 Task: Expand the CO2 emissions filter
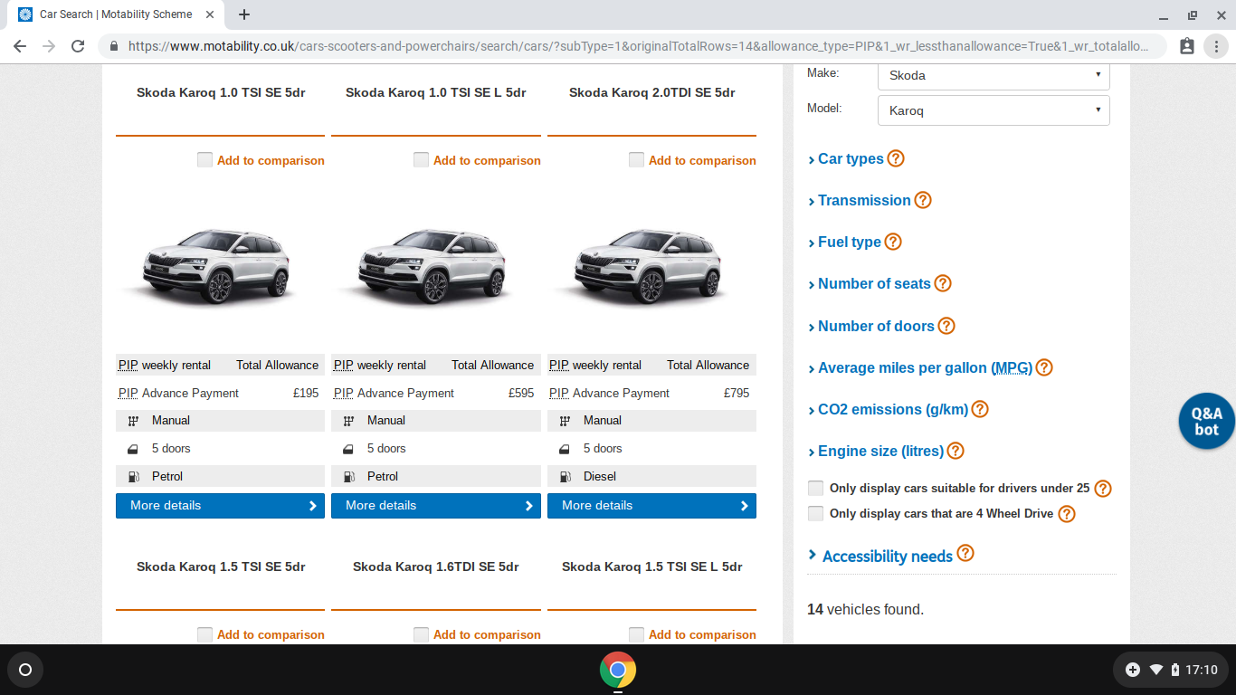coord(888,409)
